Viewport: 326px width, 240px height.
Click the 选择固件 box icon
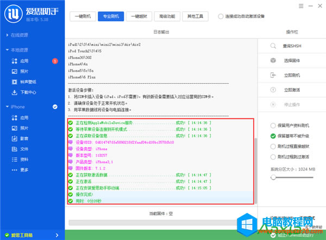(x=273, y=60)
